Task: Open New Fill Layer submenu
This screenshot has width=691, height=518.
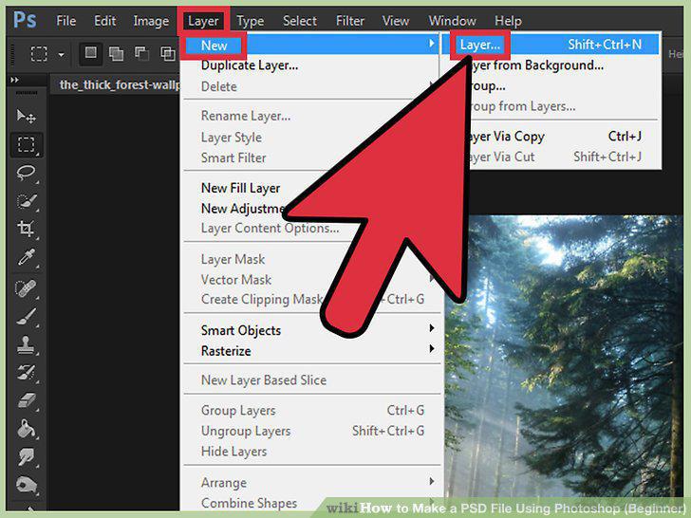Action: click(311, 188)
